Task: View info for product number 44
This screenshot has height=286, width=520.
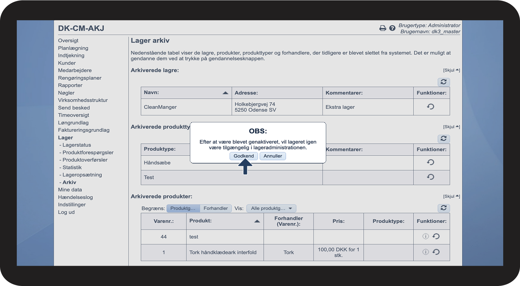Action: coord(426,236)
